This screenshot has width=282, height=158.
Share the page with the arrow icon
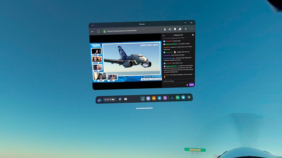point(180,29)
